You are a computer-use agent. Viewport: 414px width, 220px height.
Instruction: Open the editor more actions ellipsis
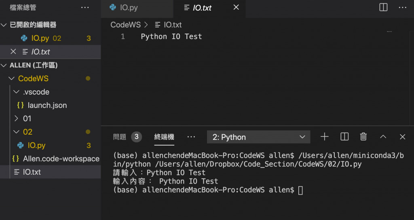(402, 7)
